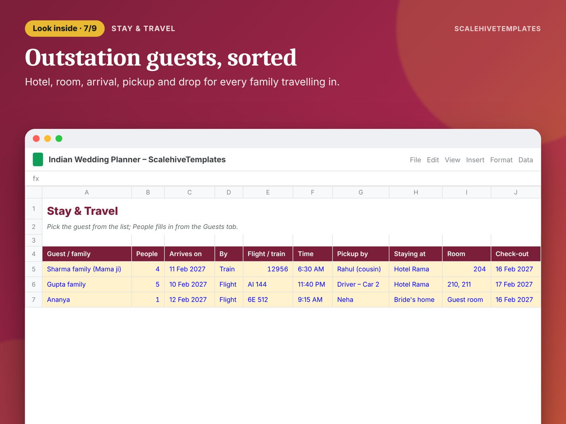Click the 'Neha' pickup cell
Viewport: 566px width, 424px height.
click(361, 300)
